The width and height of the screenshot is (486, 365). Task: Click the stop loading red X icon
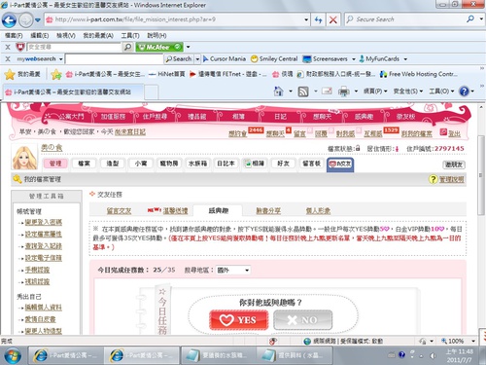point(332,19)
